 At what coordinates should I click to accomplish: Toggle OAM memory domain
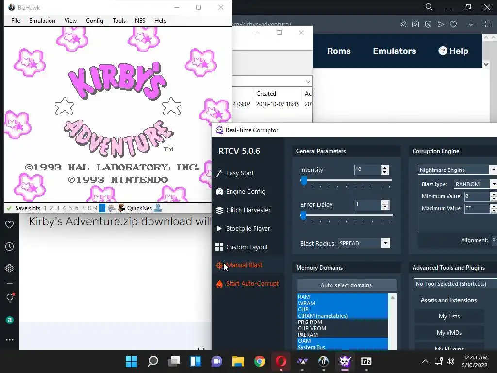click(342, 341)
